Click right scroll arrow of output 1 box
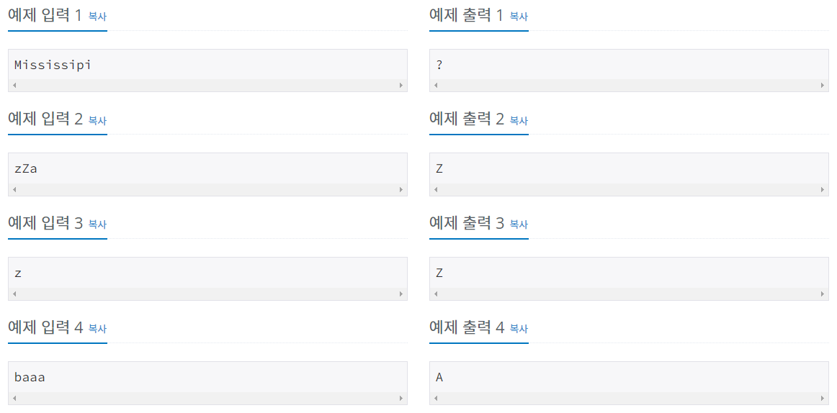The image size is (837, 413). (x=823, y=86)
